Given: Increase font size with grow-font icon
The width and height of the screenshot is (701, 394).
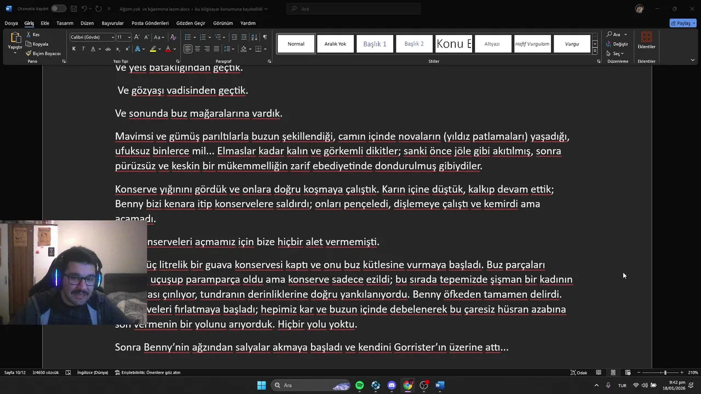Looking at the screenshot, I should pyautogui.click(x=137, y=37).
